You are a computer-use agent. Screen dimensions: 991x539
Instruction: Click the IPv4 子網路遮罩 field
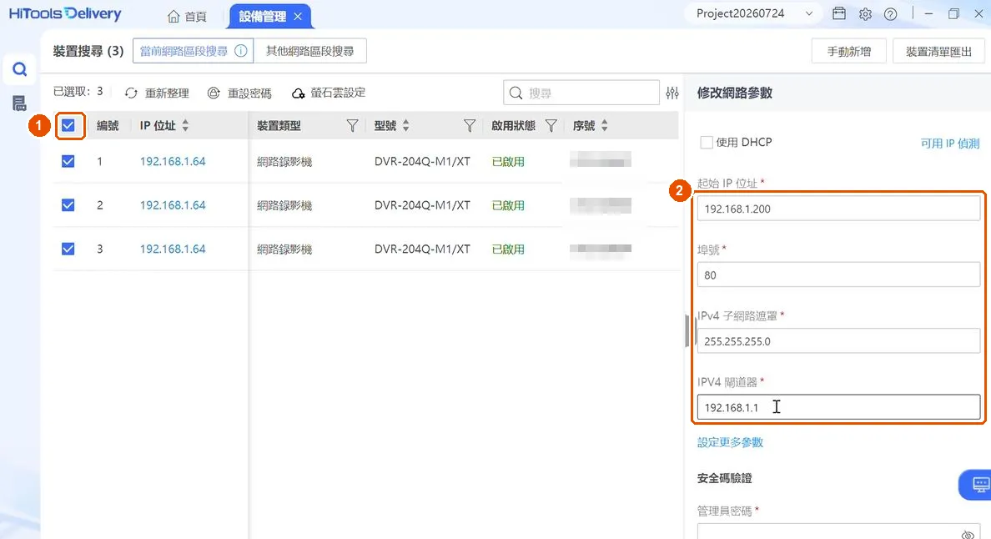pyautogui.click(x=838, y=341)
